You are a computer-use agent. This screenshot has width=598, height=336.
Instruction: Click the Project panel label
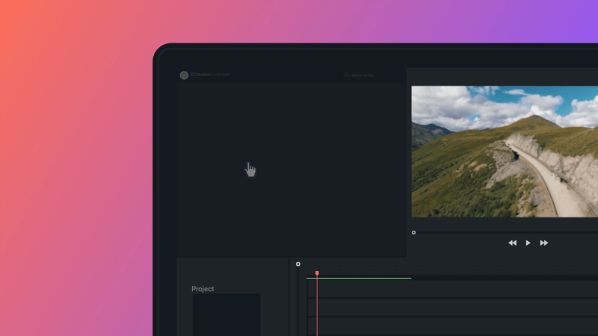pyautogui.click(x=203, y=289)
